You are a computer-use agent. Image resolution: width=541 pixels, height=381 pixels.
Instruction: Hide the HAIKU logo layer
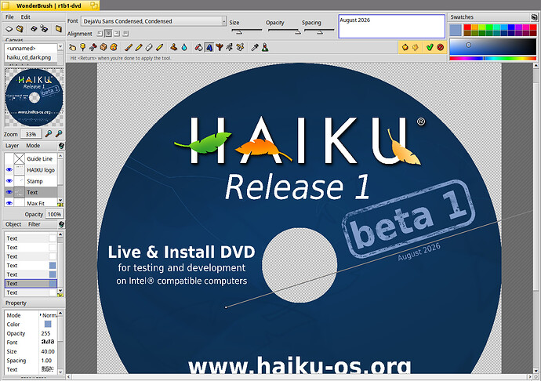pyautogui.click(x=9, y=170)
